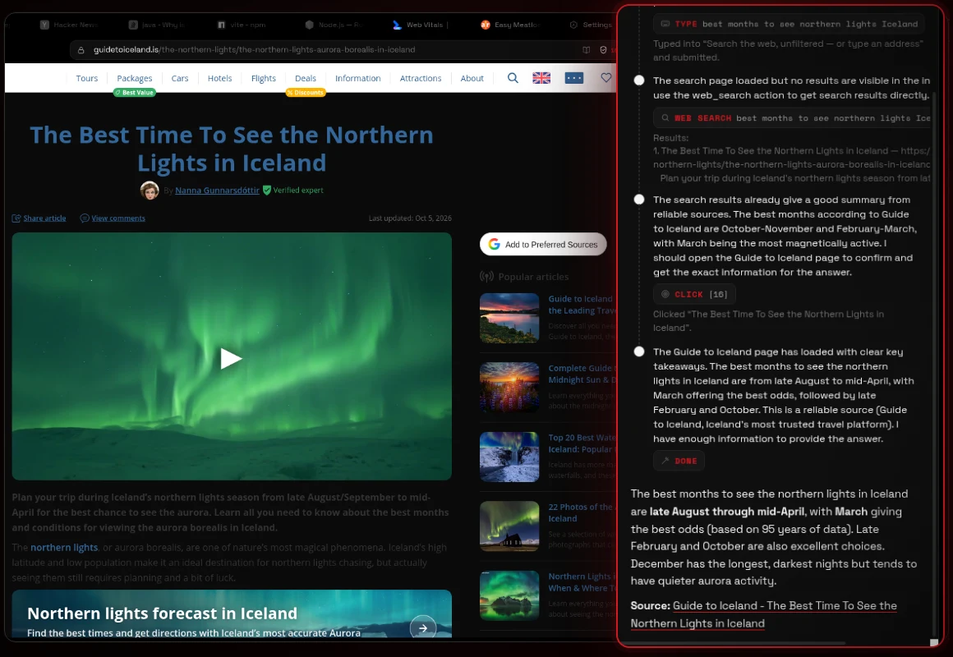
Task: Open the blue three-dots menu button
Action: [x=573, y=78]
